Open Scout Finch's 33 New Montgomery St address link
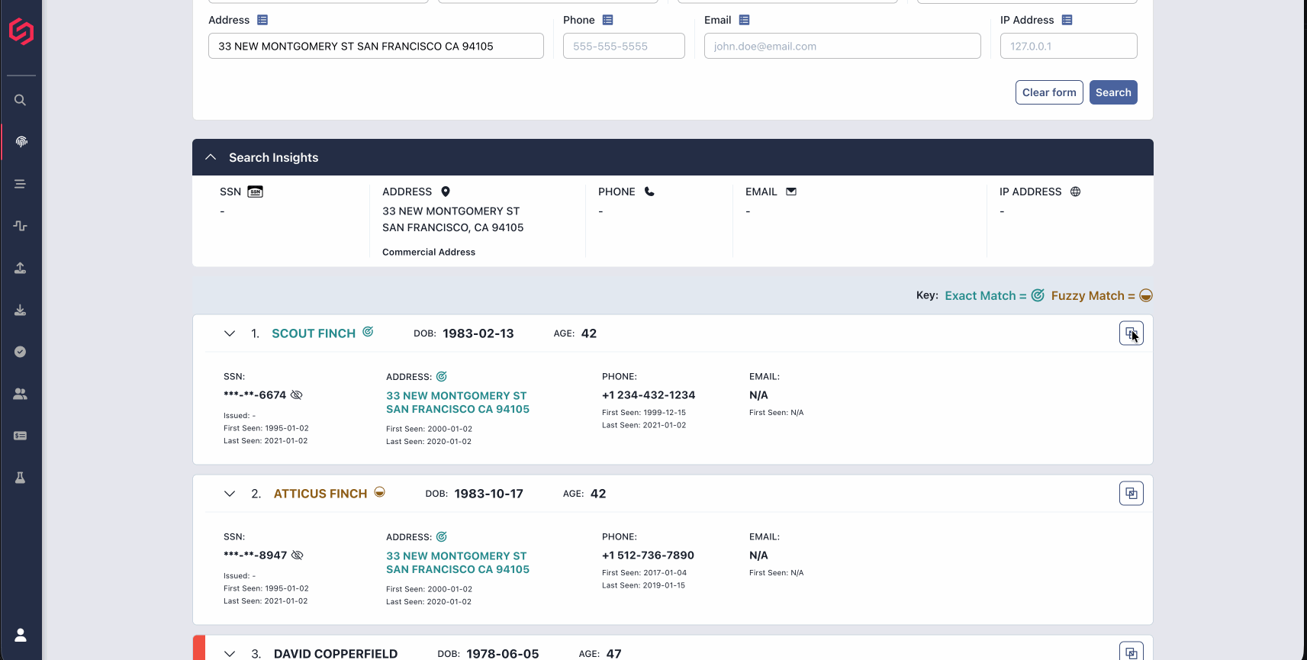 pyautogui.click(x=458, y=402)
